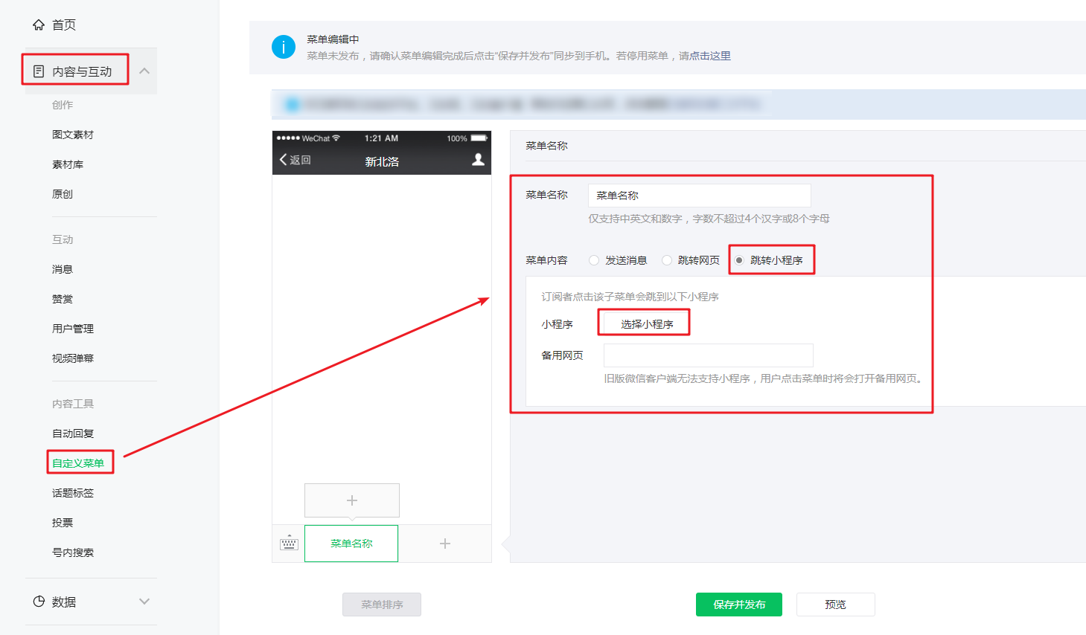
Task: Click the 选择小程序 button
Action: coord(646,324)
